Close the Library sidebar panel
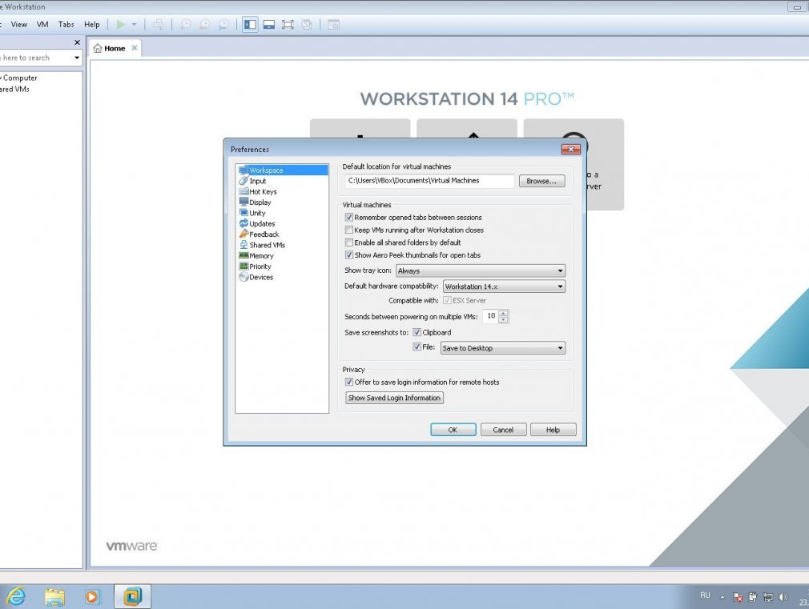809x609 pixels. pyautogui.click(x=78, y=42)
